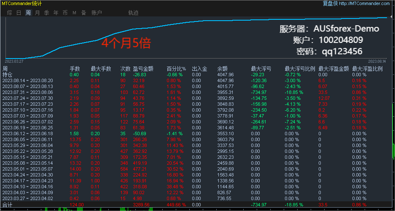Click the chart end date 2023.08.14
This screenshot has height=211, width=395.
[377, 61]
